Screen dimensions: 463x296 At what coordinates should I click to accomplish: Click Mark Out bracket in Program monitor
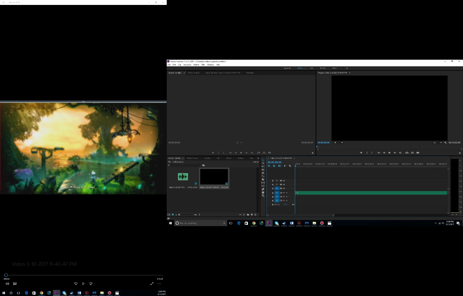pyautogui.click(x=372, y=153)
